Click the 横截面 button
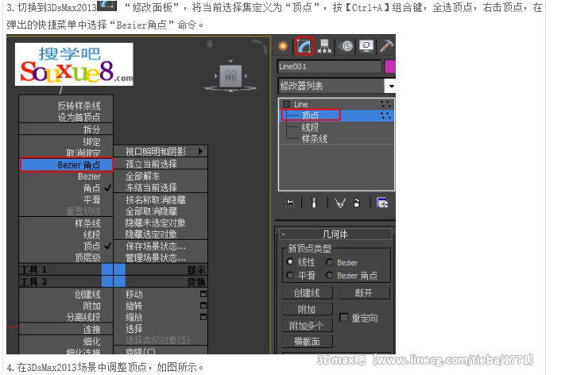Screen dimensions: 565x375 (x=307, y=341)
